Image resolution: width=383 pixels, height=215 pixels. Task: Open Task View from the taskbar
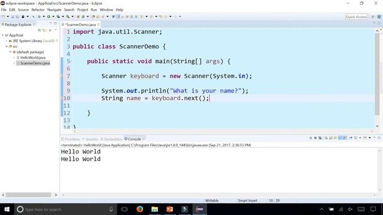(124, 209)
